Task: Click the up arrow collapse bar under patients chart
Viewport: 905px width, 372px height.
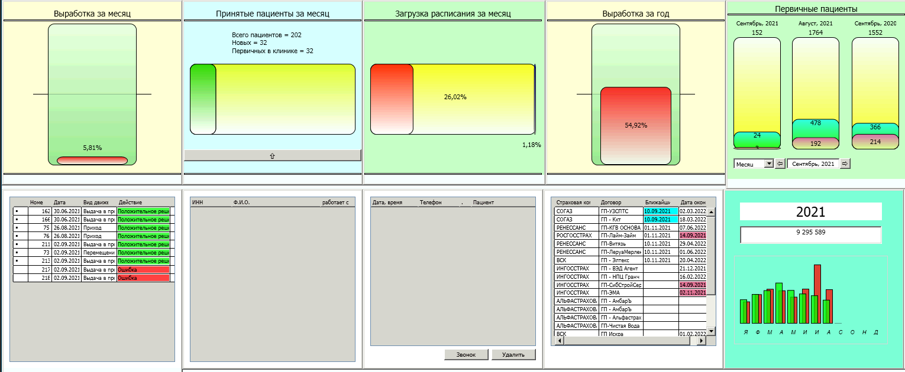Action: [272, 155]
